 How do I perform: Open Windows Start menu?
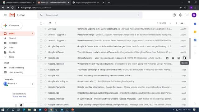point(2,110)
